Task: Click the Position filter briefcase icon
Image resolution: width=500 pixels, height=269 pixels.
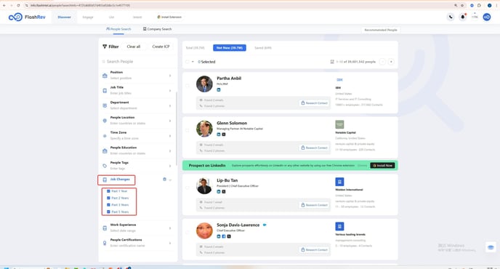Action: [105, 76]
